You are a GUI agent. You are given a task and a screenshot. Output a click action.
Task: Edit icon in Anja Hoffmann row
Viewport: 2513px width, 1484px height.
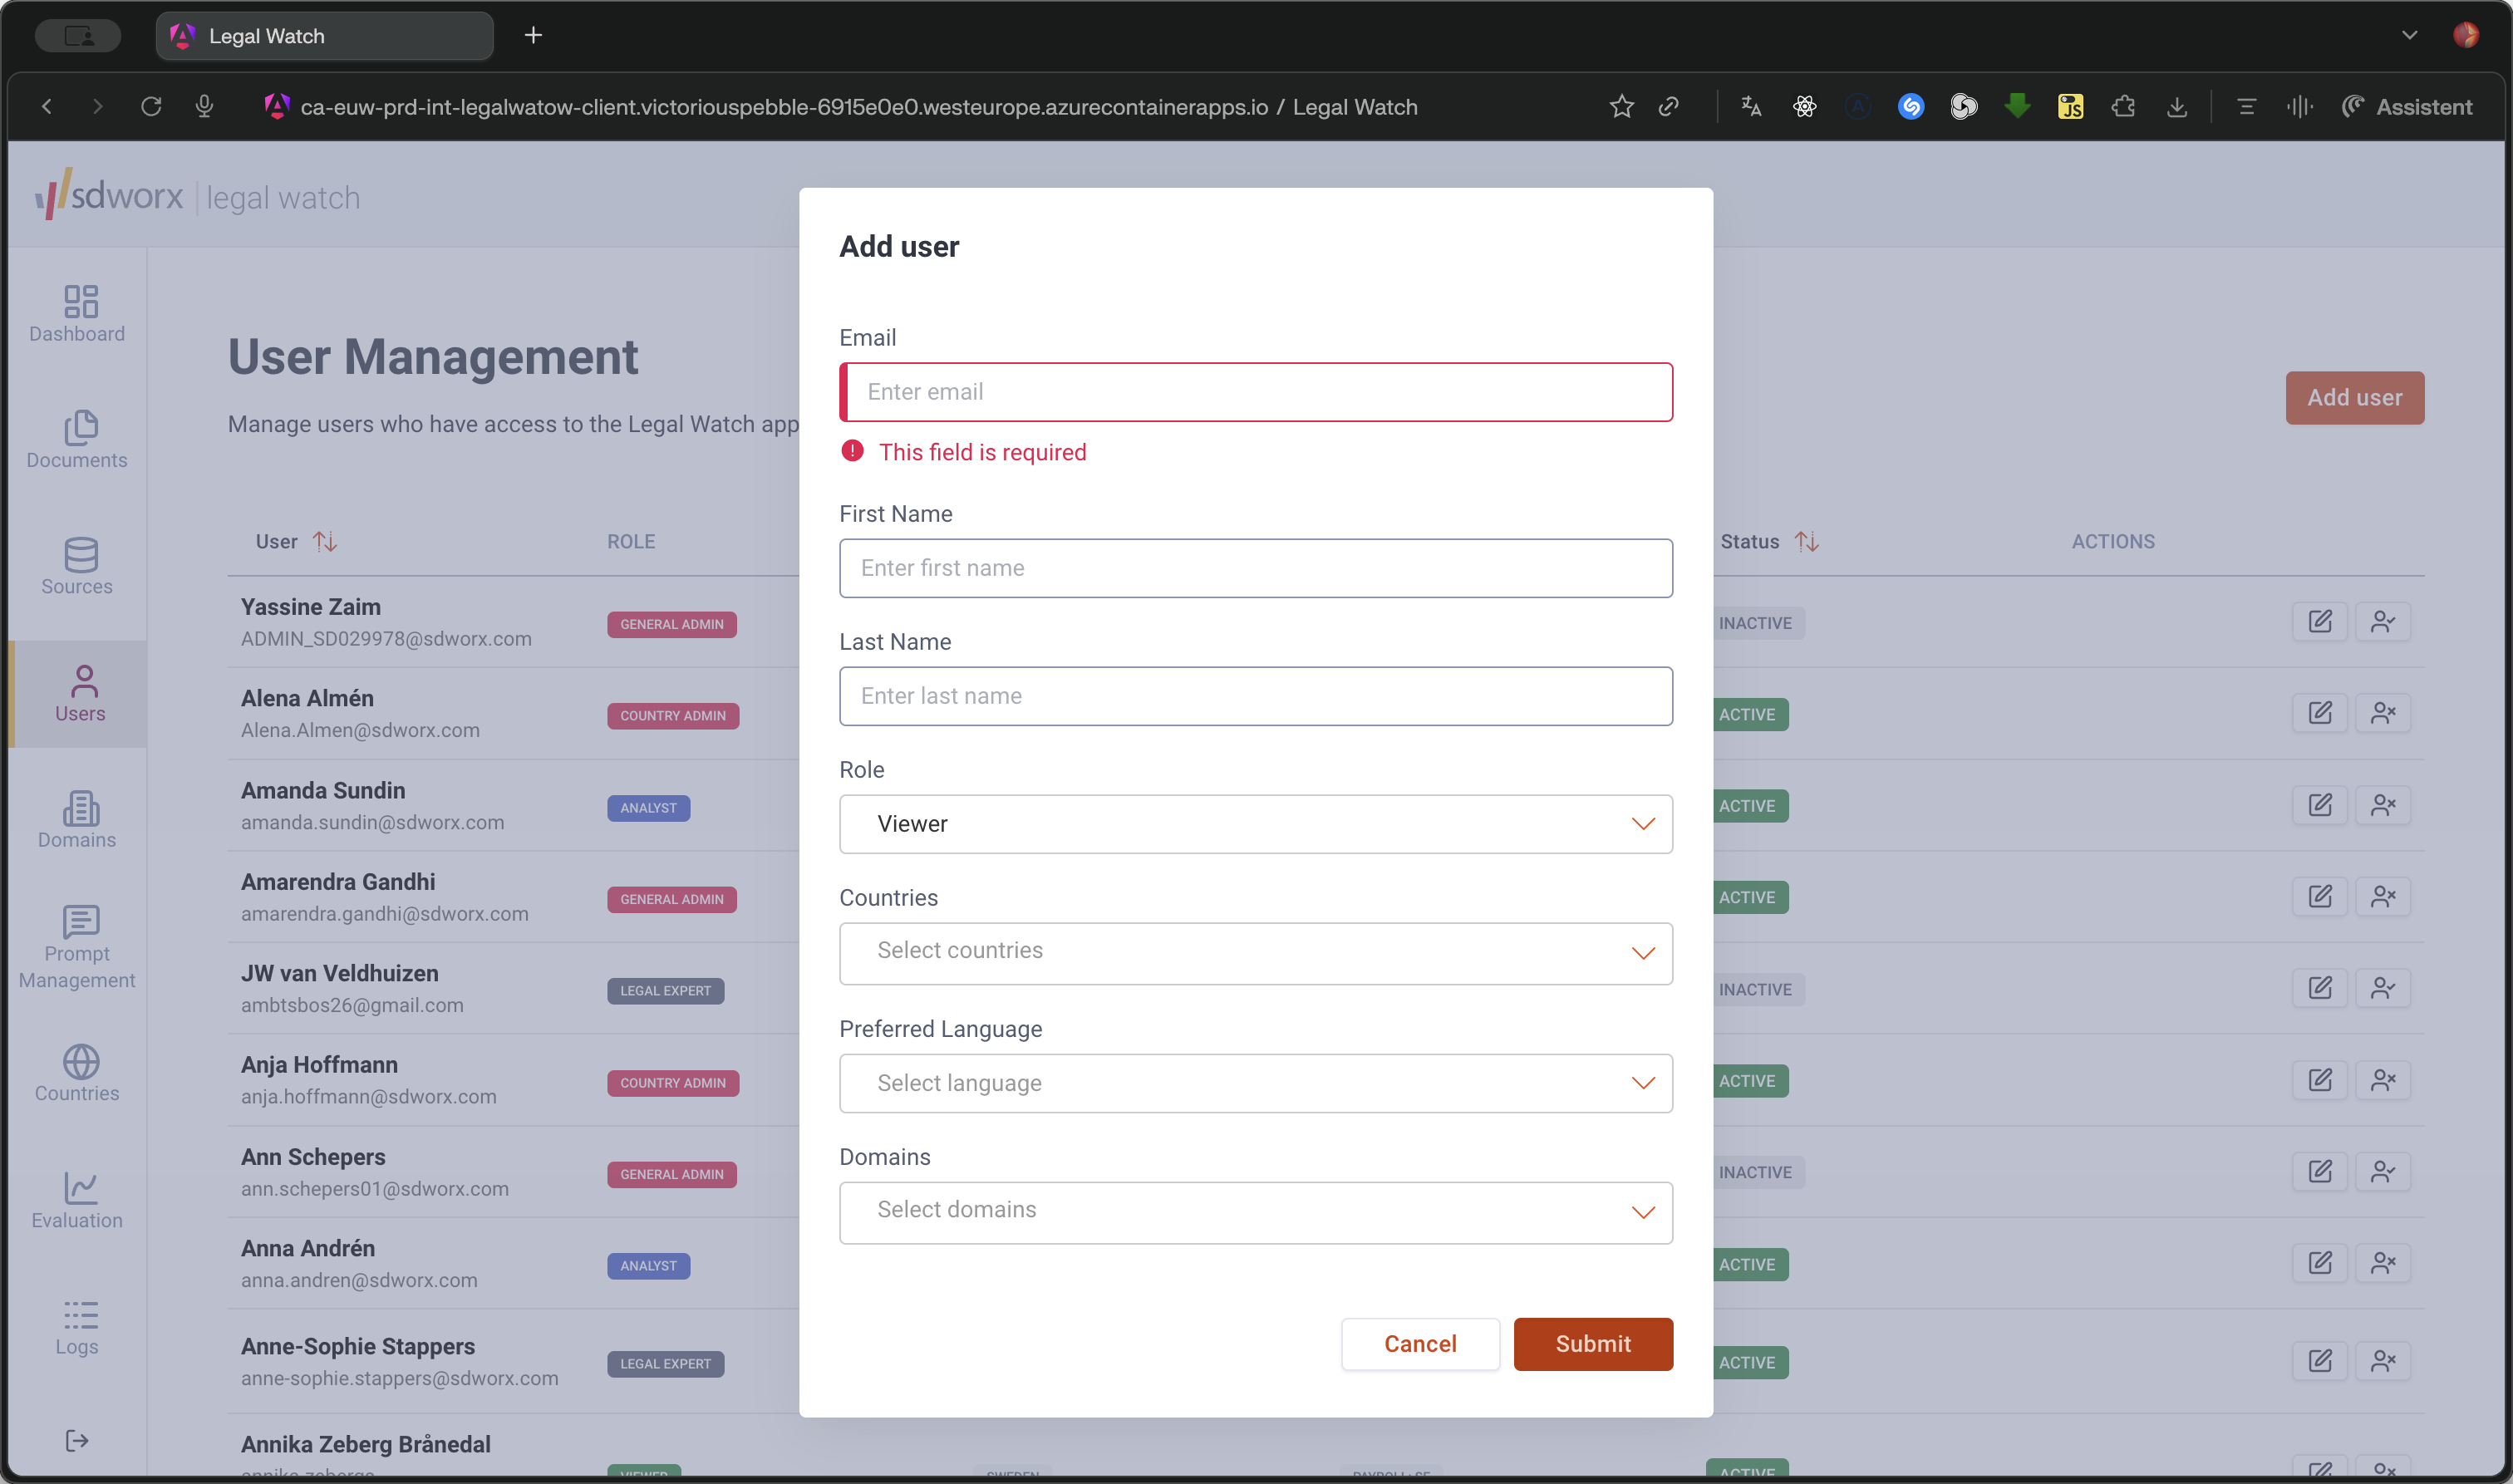pyautogui.click(x=2320, y=1080)
